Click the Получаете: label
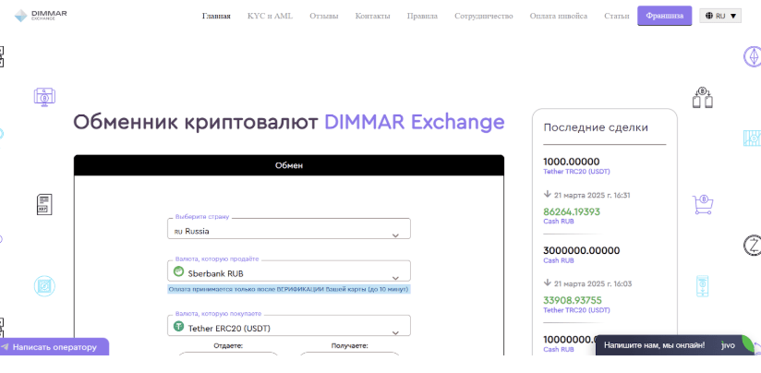The height and width of the screenshot is (373, 761). pos(349,346)
